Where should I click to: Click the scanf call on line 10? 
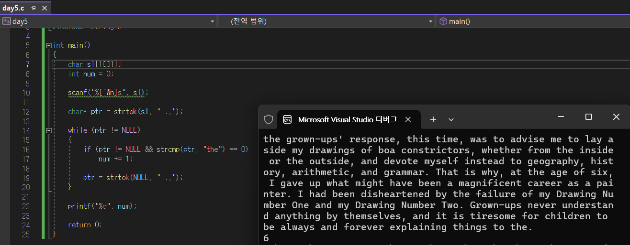[x=108, y=93]
